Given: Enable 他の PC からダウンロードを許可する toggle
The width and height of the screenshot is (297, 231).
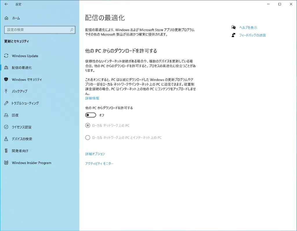Looking at the screenshot, I should (90, 115).
